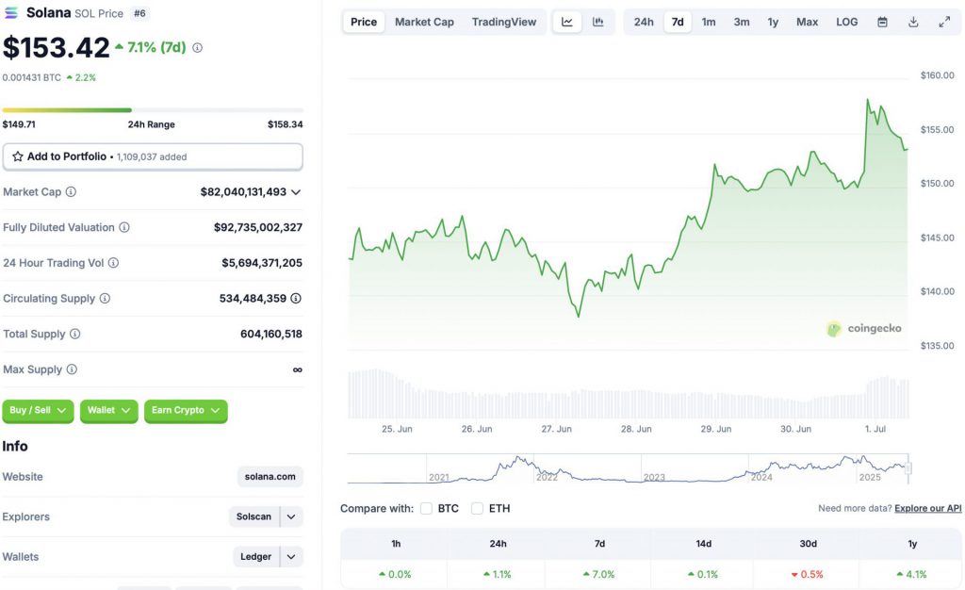This screenshot has width=965, height=590.
Task: Switch to candlestick chart view icon
Action: click(597, 22)
